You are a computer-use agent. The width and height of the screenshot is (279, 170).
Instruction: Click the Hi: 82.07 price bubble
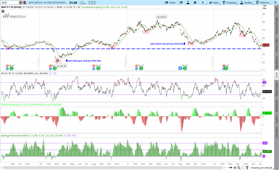[162, 17]
